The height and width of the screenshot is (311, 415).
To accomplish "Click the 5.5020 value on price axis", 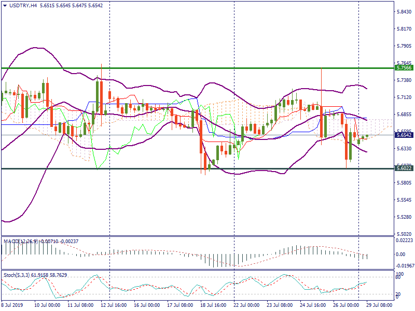I will 404,234.
